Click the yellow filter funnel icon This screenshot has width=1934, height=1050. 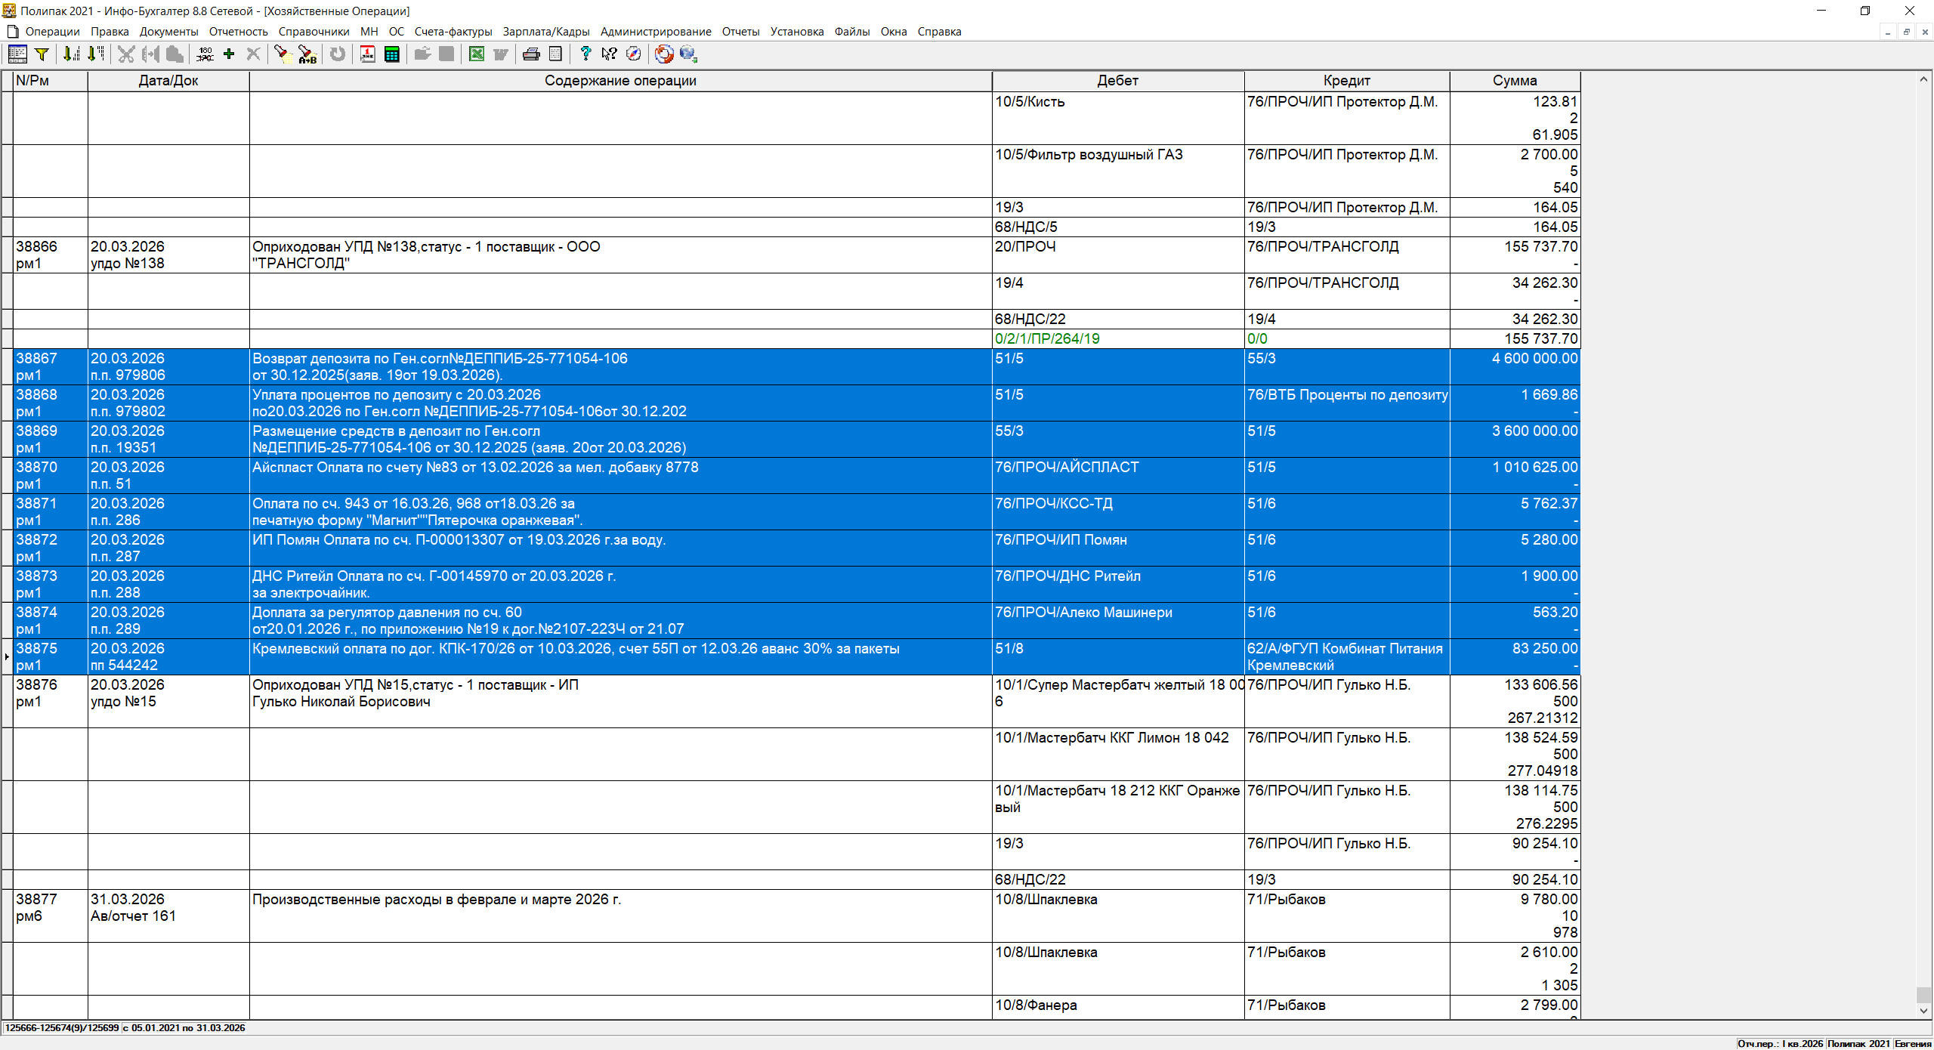(42, 54)
